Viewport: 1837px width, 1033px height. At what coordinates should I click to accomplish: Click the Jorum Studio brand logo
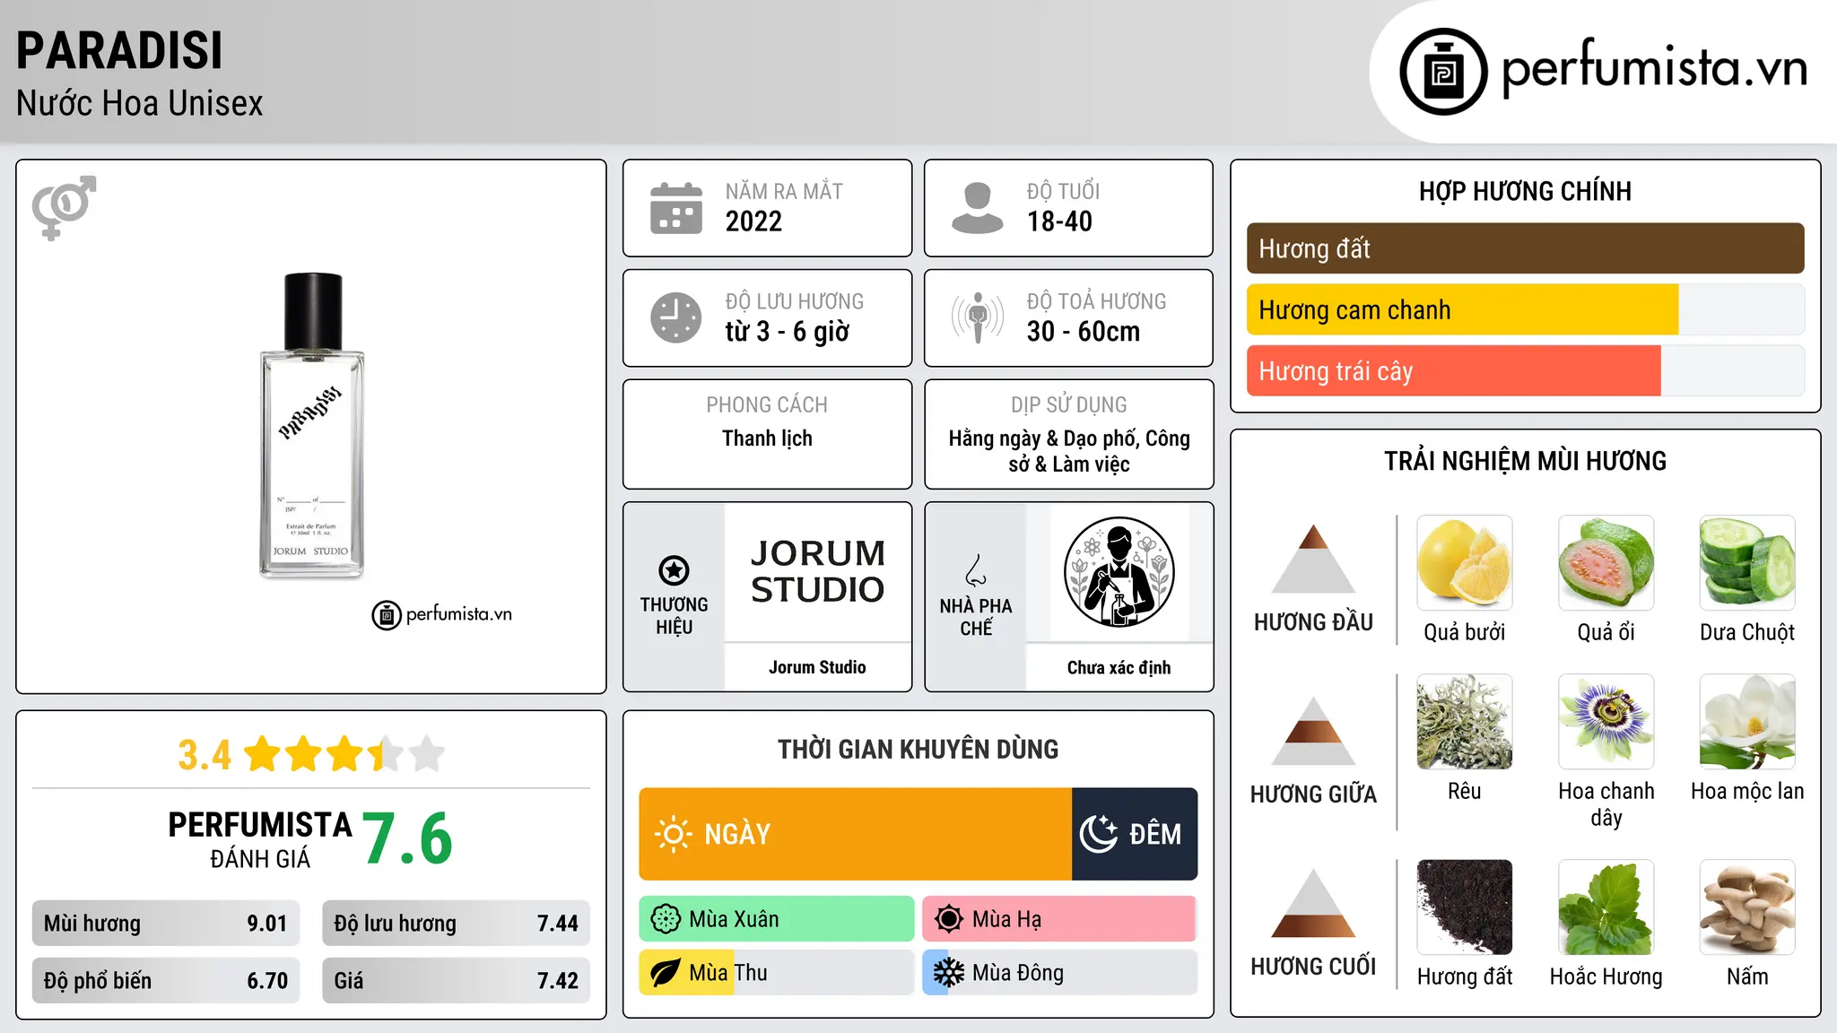point(817,571)
